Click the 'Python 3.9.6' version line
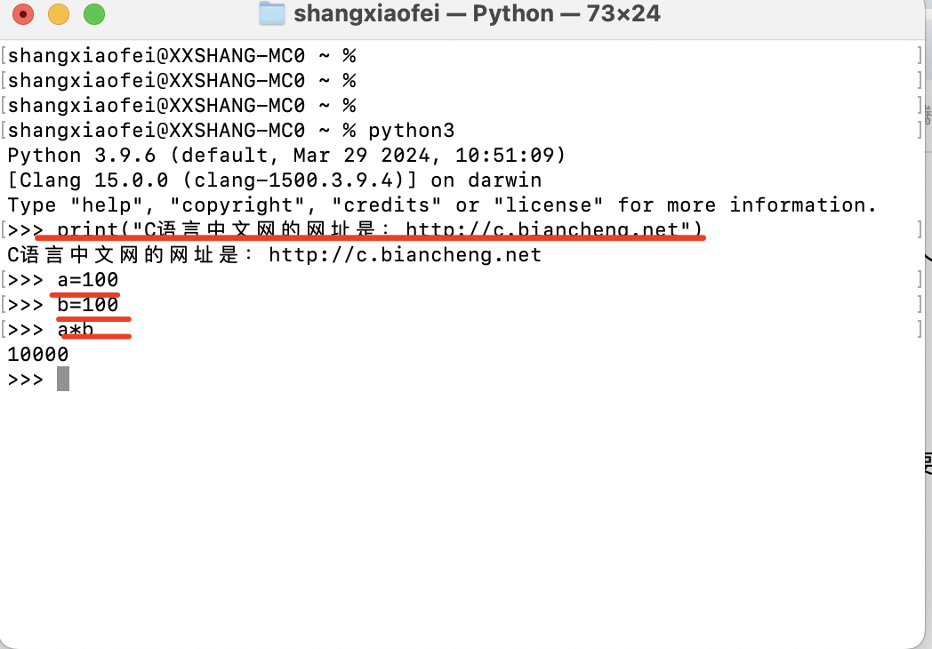The image size is (932, 649). [286, 155]
